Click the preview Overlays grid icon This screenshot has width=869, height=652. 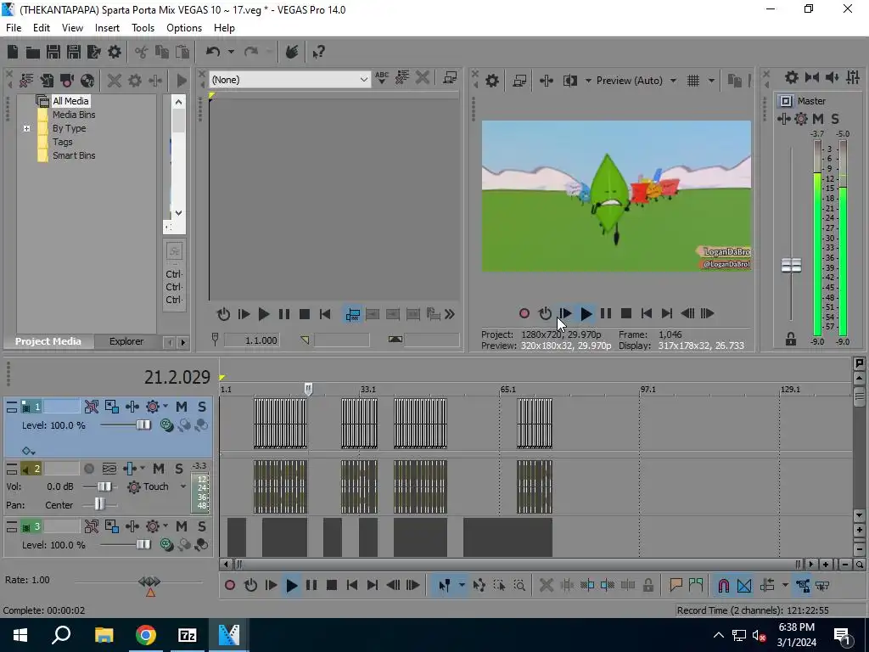693,81
